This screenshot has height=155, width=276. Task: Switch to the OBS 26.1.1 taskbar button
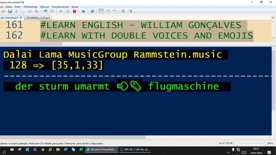[135, 149]
